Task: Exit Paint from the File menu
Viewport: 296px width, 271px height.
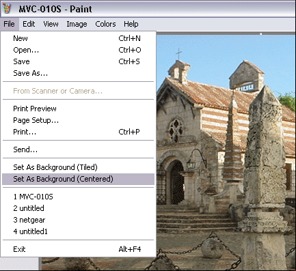Action: pos(78,249)
